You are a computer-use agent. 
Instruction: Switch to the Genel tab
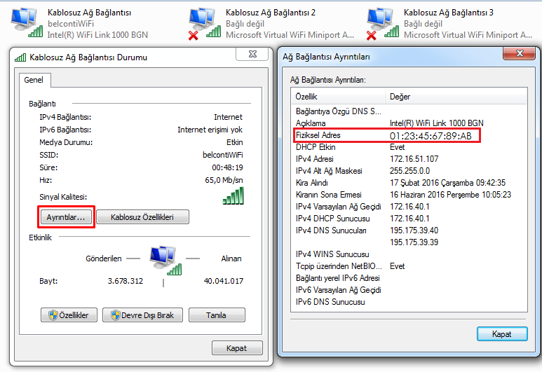34,80
